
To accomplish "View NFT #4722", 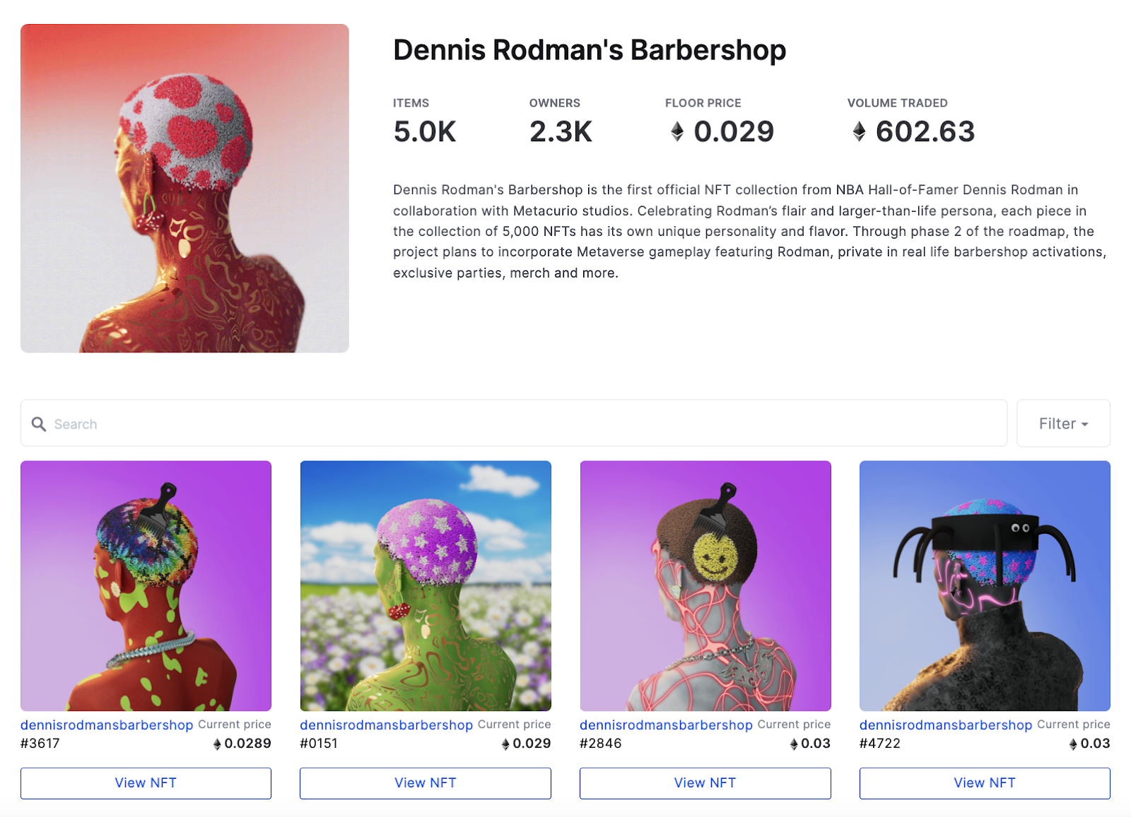I will point(985,783).
